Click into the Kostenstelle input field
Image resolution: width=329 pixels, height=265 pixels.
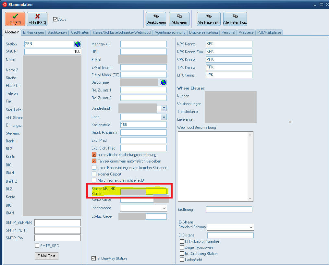(143, 125)
